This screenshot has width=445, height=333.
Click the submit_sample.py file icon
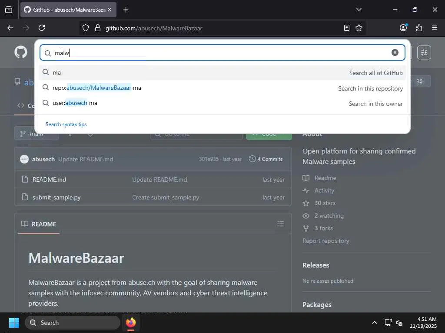[25, 197]
